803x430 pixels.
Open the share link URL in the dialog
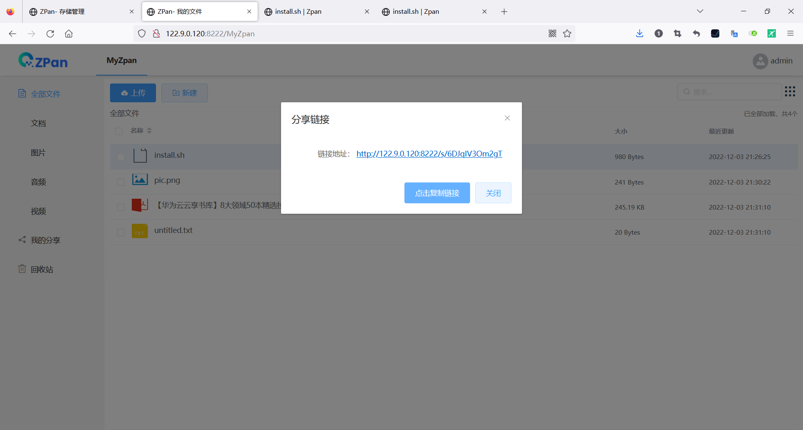pyautogui.click(x=429, y=154)
